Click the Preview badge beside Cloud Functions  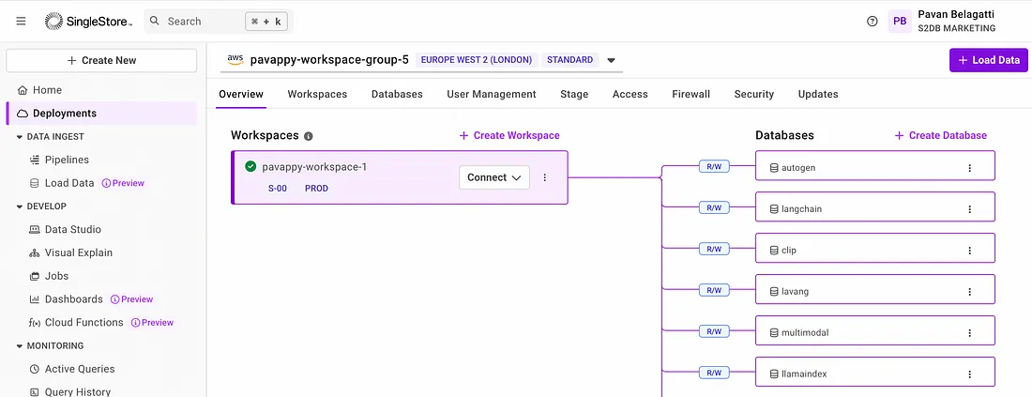pyautogui.click(x=152, y=323)
